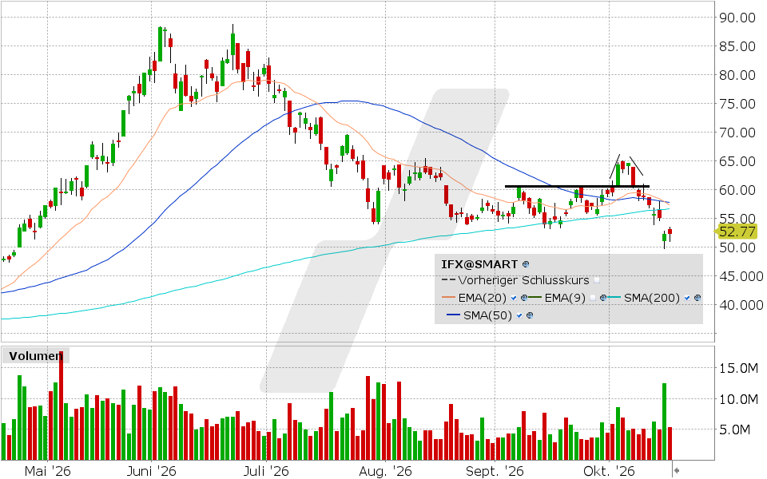Image resolution: width=767 pixels, height=479 pixels.
Task: Uncheck the SMA(200) indicator checkbox
Action: tap(687, 298)
